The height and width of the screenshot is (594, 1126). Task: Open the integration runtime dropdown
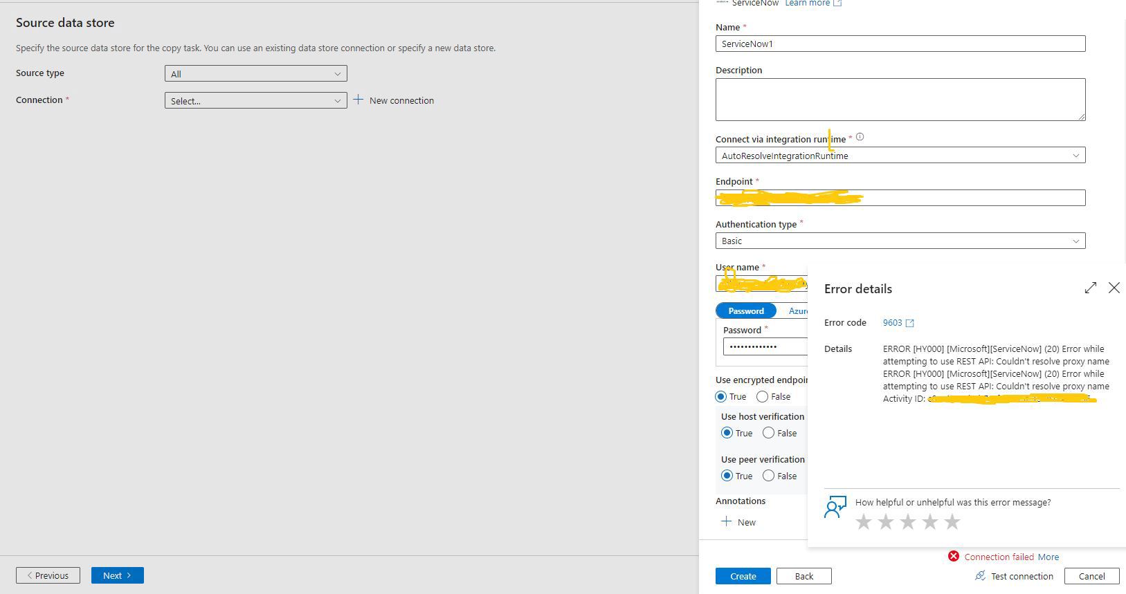900,156
